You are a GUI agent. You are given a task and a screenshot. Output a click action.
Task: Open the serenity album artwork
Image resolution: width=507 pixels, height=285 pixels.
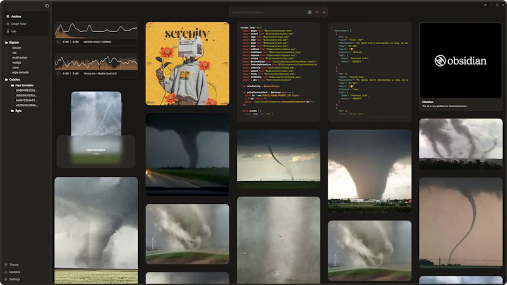[x=187, y=63]
